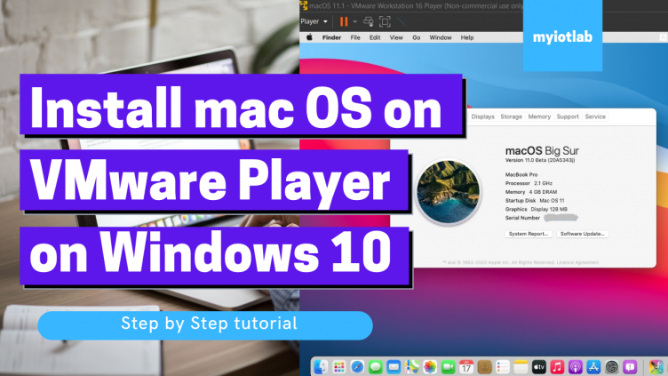The width and height of the screenshot is (668, 376).
Task: Open Launchpad from the dock
Action: [x=338, y=366]
